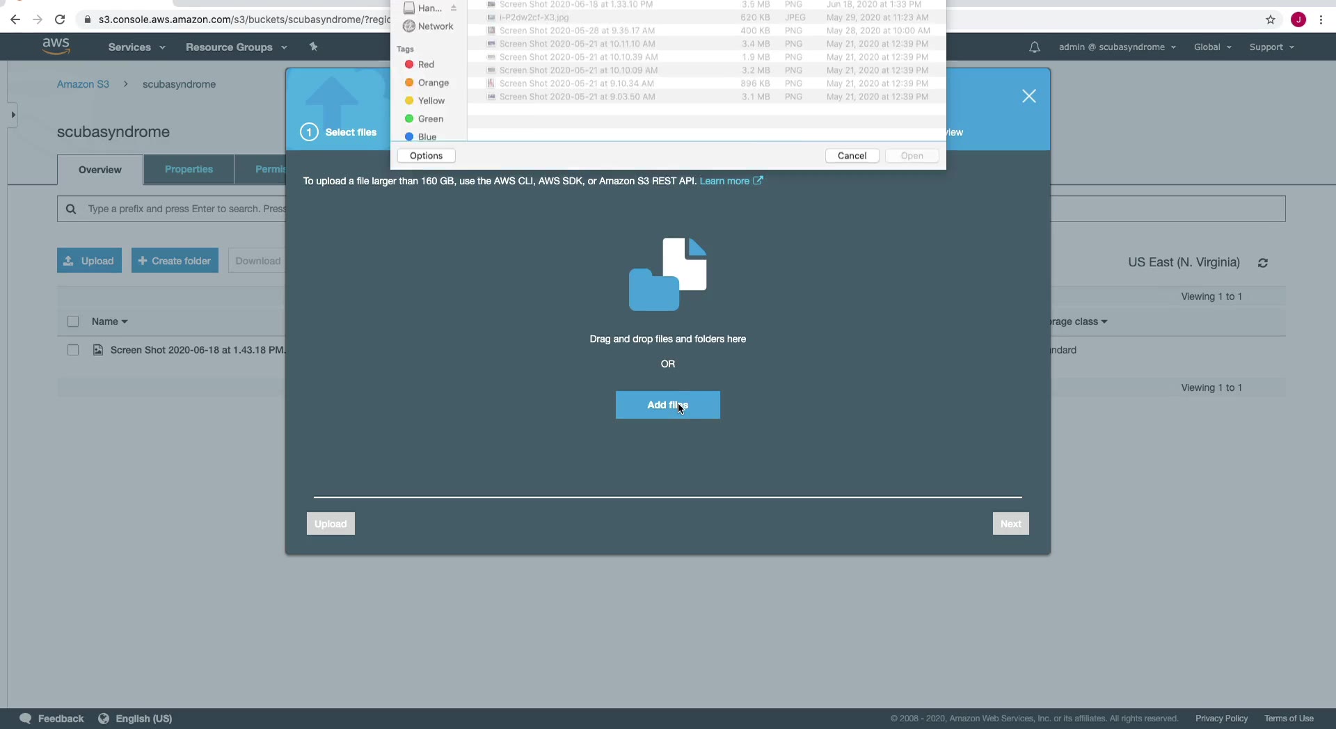1336x729 pixels.
Task: Click the browser back arrow
Action: [15, 19]
